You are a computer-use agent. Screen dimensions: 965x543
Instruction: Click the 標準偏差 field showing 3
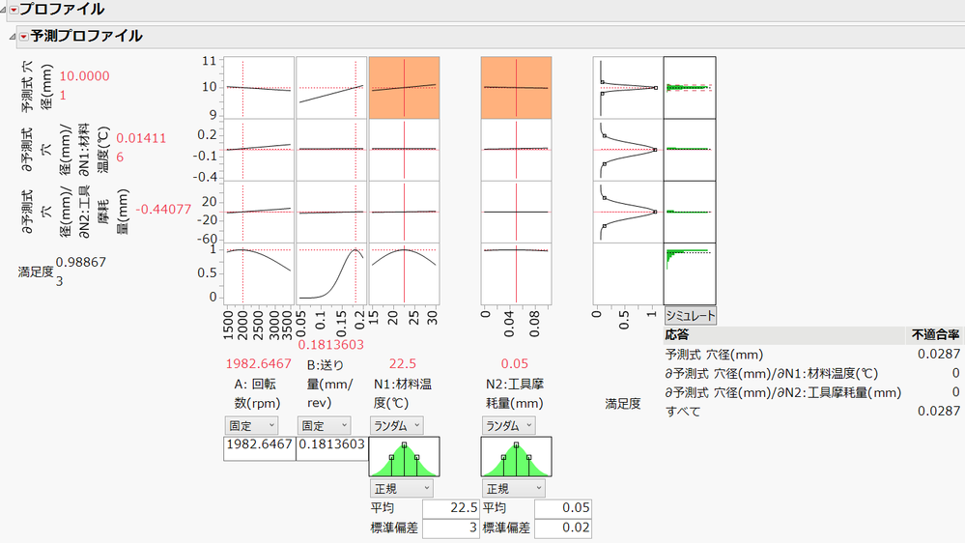(450, 529)
